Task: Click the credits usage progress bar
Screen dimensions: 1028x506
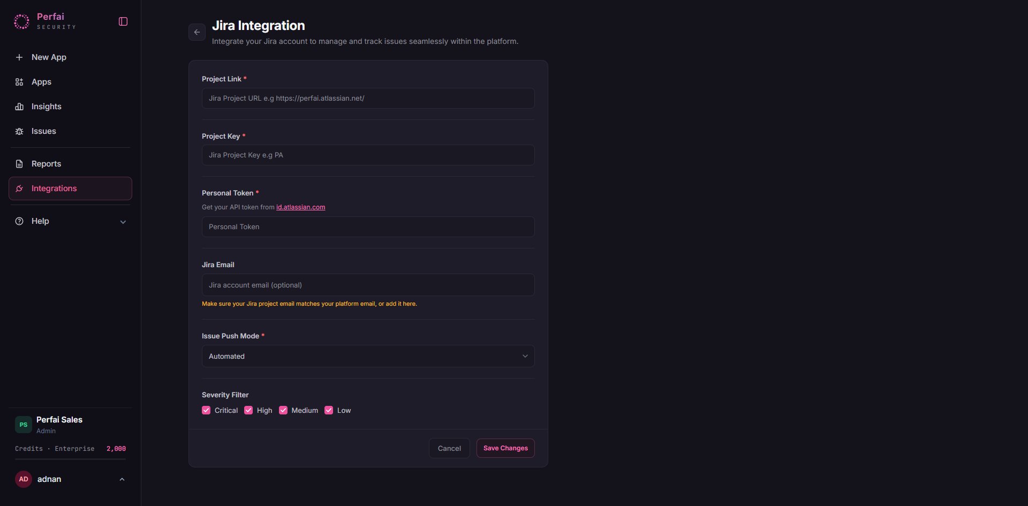Action: [70, 459]
